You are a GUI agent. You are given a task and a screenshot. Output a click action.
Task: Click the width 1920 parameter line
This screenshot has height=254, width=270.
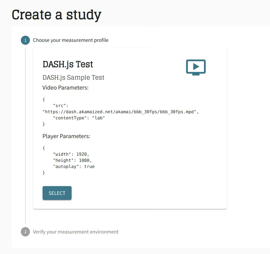tap(71, 154)
